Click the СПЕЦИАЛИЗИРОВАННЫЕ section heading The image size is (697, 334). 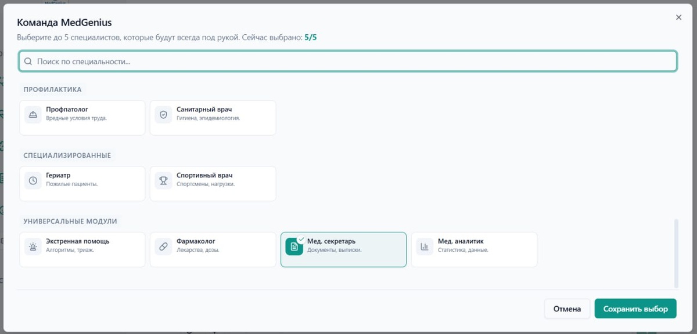pyautogui.click(x=67, y=155)
